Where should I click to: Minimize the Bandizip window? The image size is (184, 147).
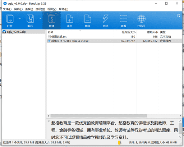[x=156, y=4]
